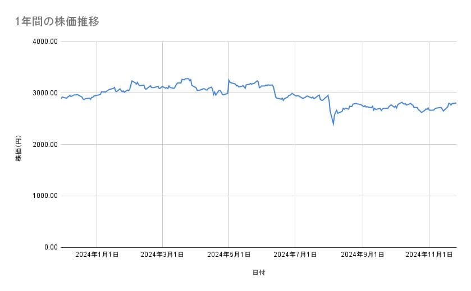Click the 2024年7月1日 date label

click(x=295, y=255)
